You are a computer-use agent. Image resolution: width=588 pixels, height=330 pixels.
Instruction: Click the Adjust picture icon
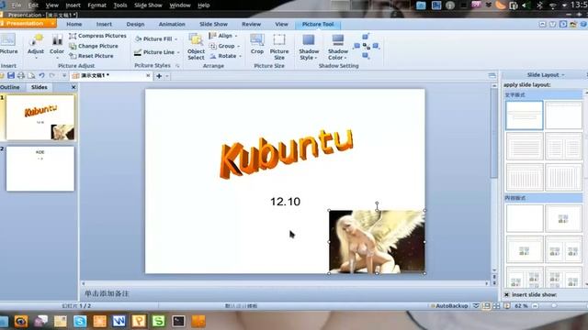tap(36, 45)
